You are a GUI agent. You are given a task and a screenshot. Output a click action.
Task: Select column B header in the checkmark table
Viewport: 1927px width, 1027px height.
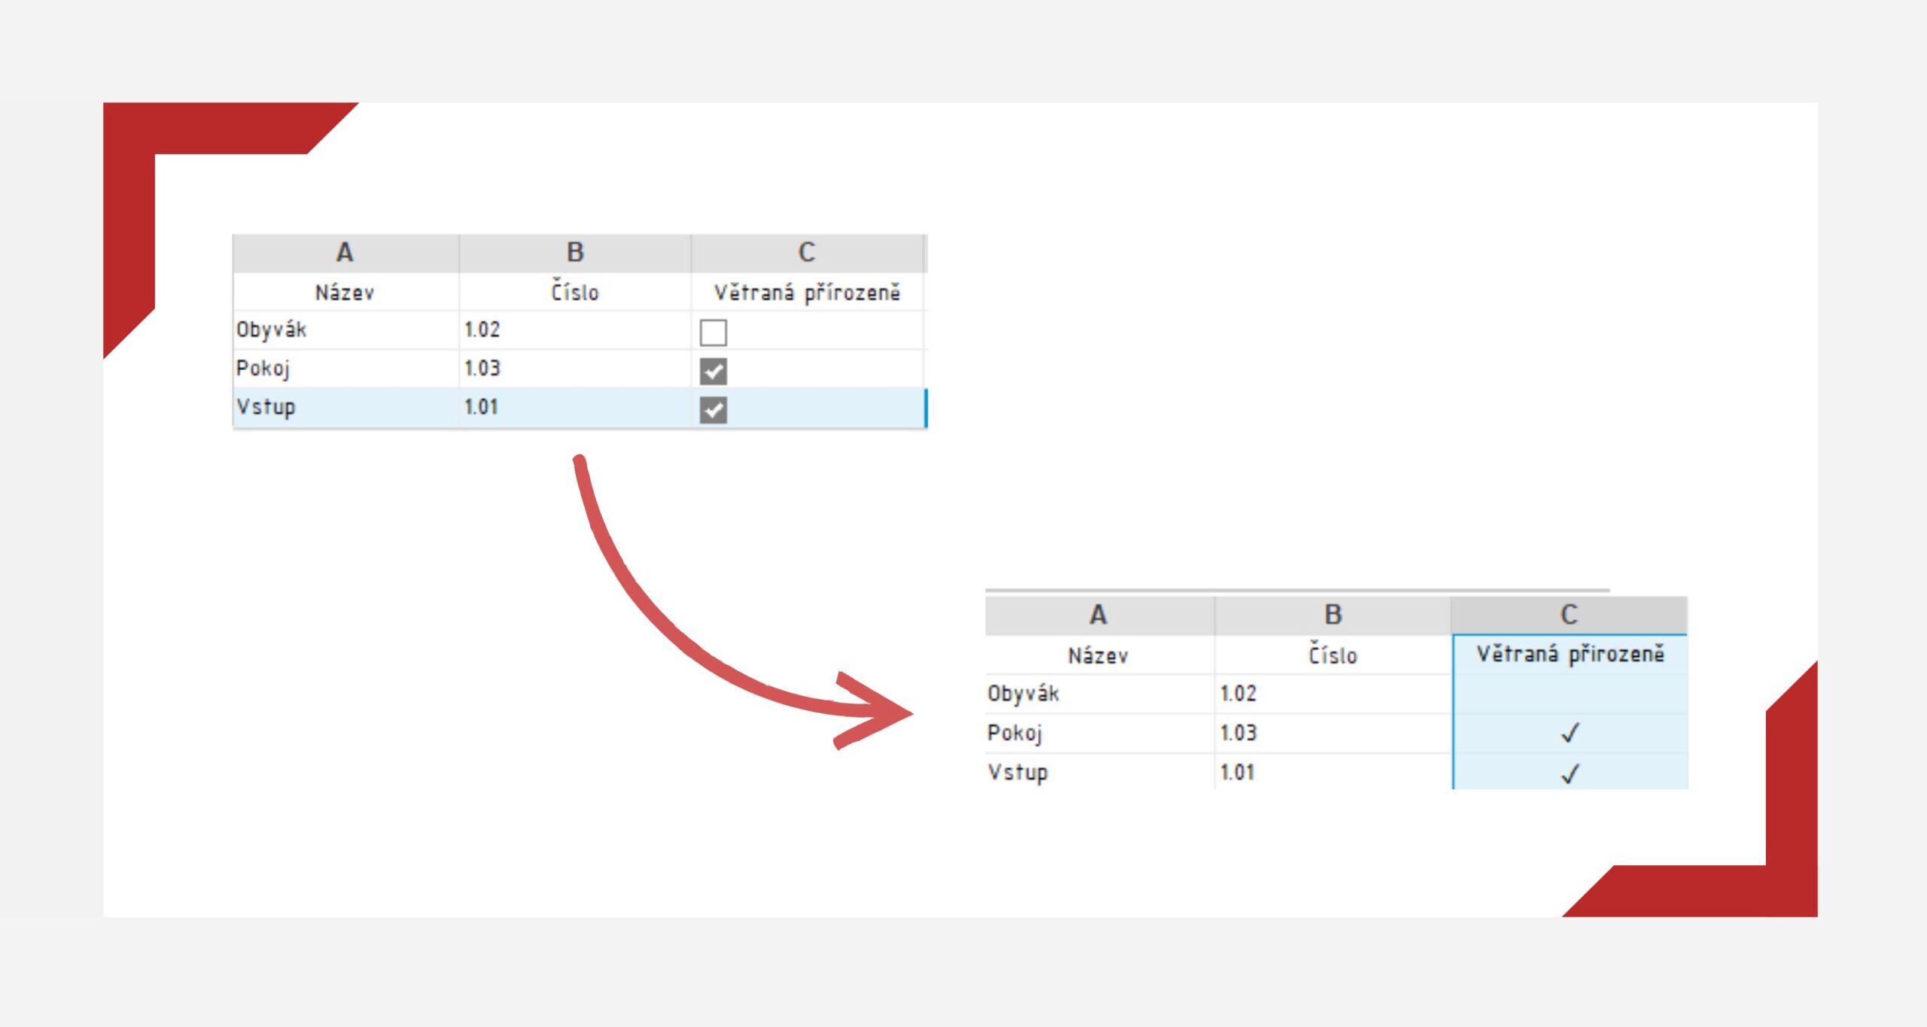(x=1332, y=615)
